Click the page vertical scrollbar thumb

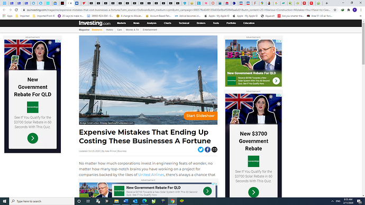coord(363,43)
